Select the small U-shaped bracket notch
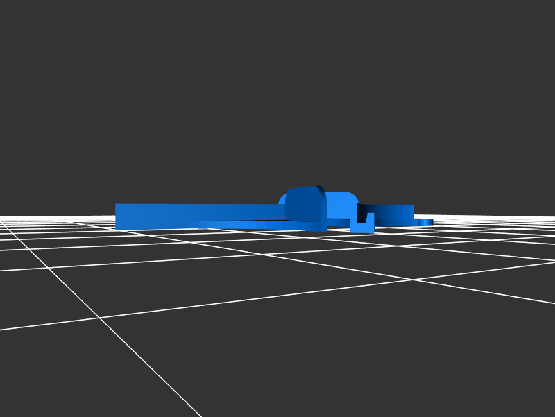 coord(362,225)
